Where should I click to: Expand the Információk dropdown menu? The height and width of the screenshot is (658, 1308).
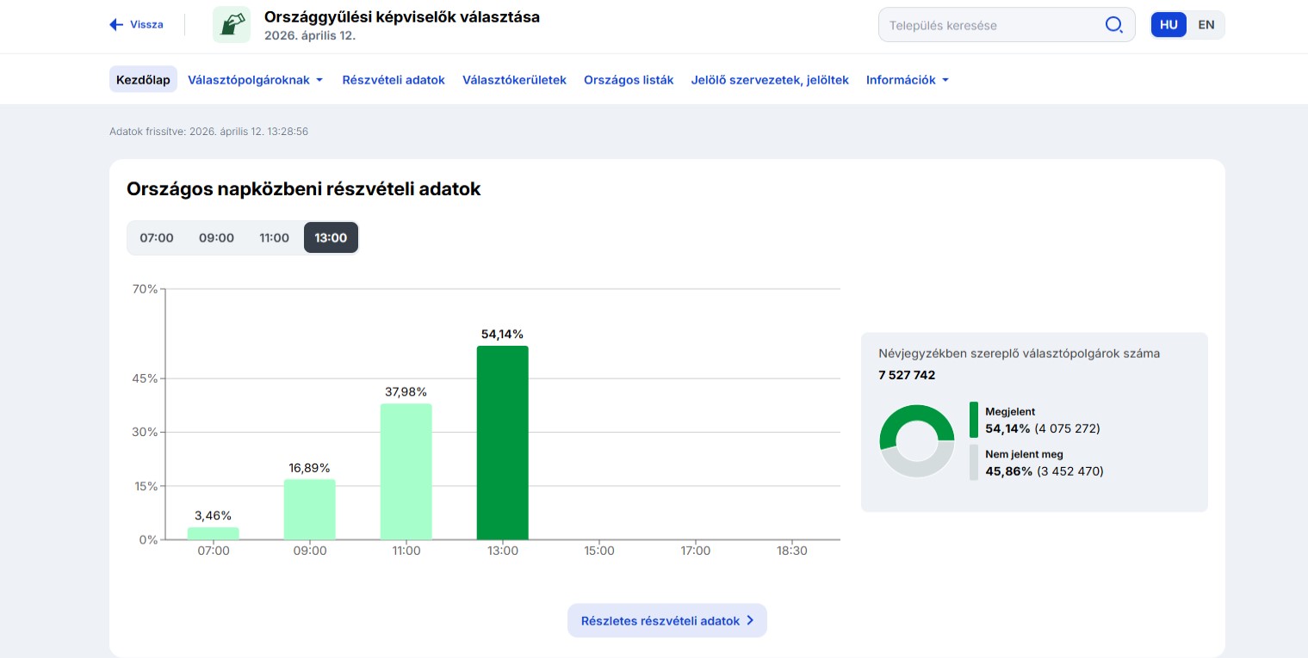click(907, 80)
